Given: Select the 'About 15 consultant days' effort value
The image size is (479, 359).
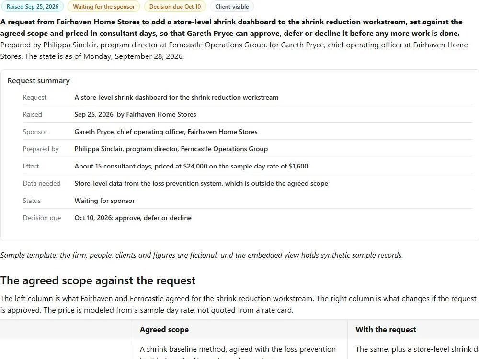Looking at the screenshot, I should 191,167.
